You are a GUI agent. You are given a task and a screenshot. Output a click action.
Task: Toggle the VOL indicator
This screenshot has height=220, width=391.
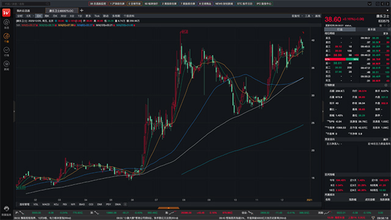click(x=35, y=204)
